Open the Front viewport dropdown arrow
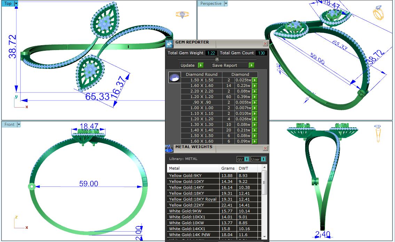Screen dimensions: 395x242 tap(19, 124)
